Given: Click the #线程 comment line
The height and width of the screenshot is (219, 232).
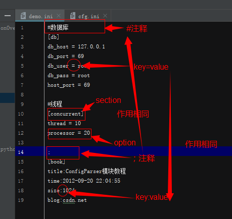Looking at the screenshot, I should pos(55,104).
